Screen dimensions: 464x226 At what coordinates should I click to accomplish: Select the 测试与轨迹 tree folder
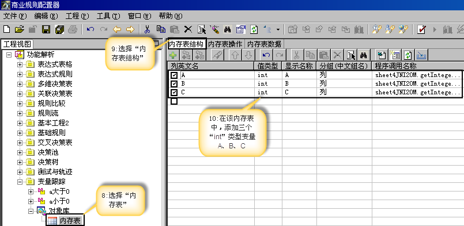click(x=55, y=171)
